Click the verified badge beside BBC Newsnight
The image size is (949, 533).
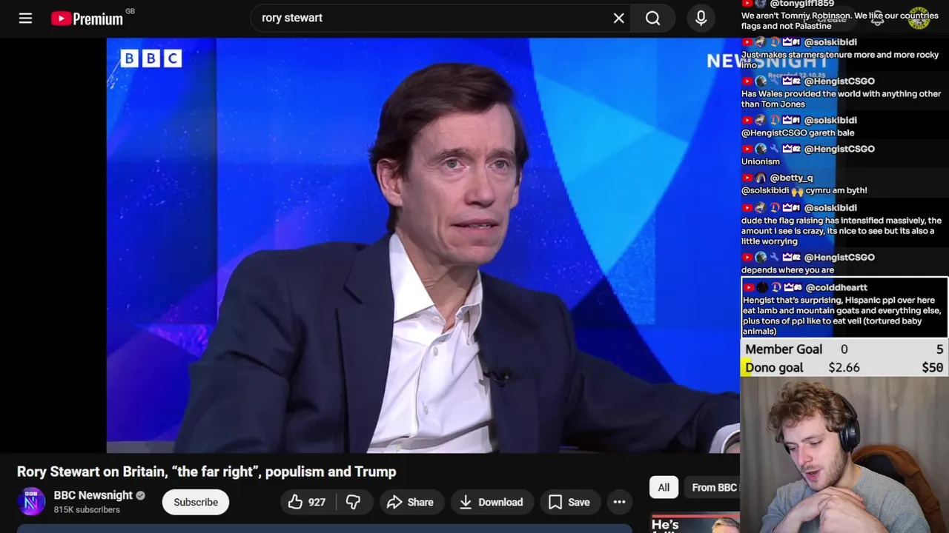pyautogui.click(x=141, y=495)
